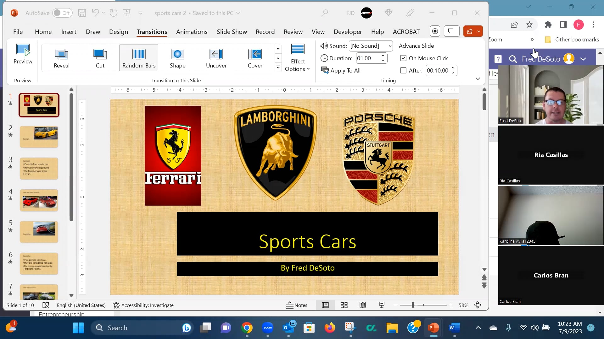This screenshot has width=604, height=339.
Task: Collapse the ribbon with the chevron
Action: pyautogui.click(x=478, y=79)
